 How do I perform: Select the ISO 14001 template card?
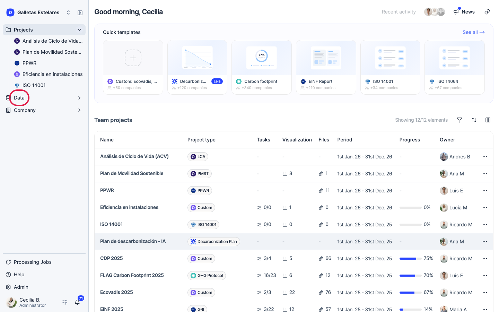tap(390, 67)
